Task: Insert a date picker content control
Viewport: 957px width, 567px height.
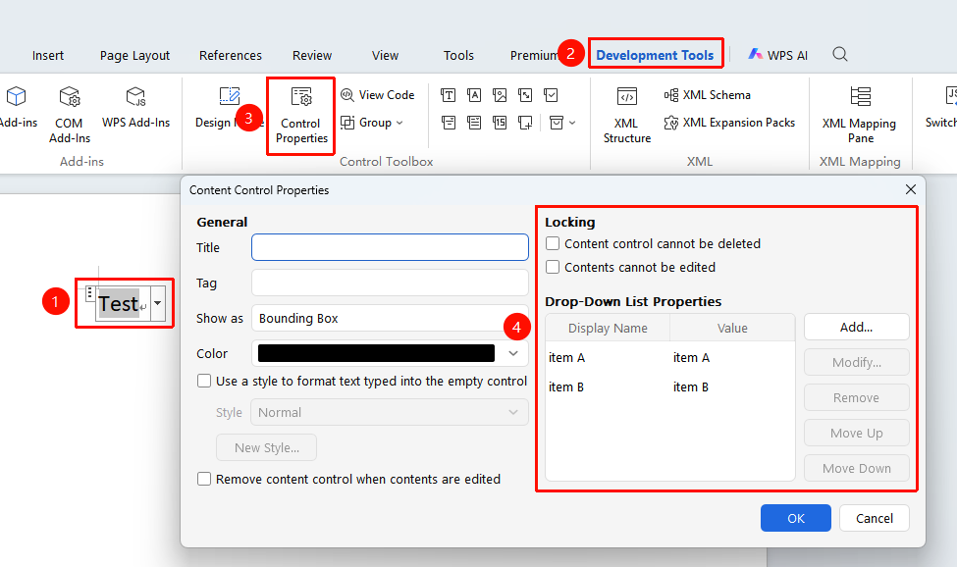Action: click(x=500, y=123)
